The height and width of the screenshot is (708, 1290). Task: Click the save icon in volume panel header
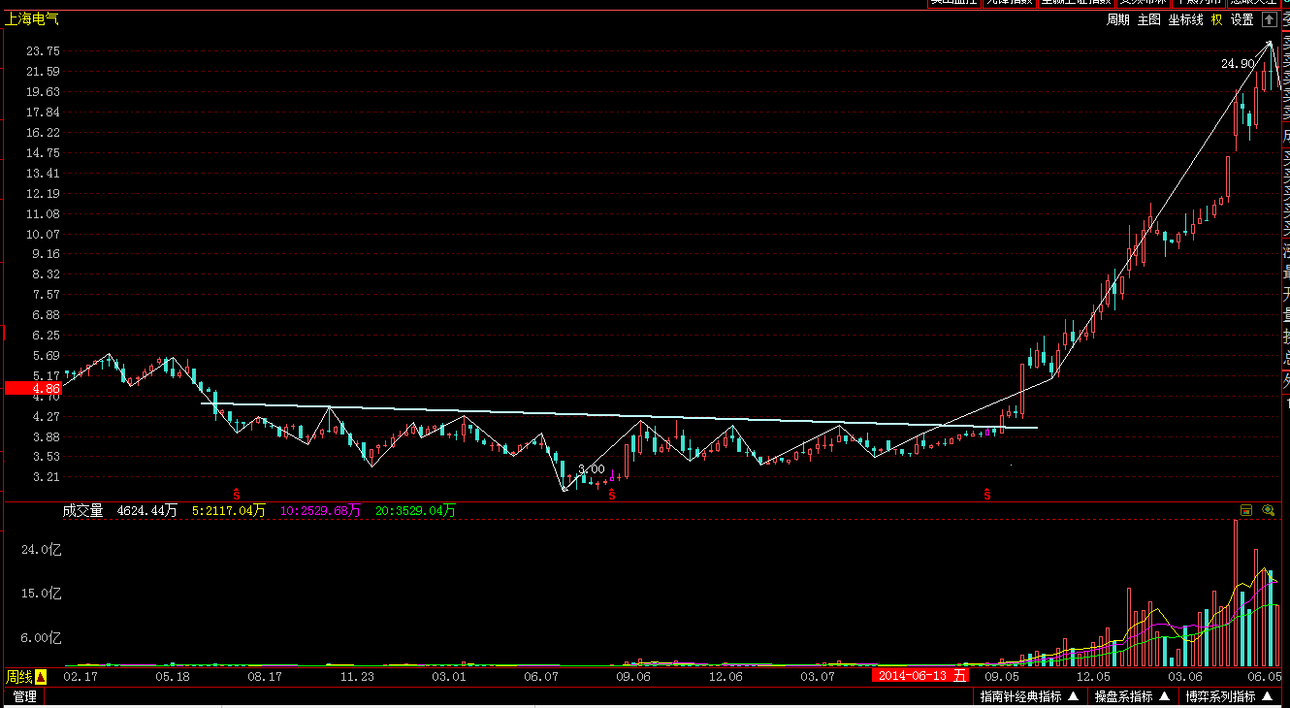click(x=1246, y=510)
